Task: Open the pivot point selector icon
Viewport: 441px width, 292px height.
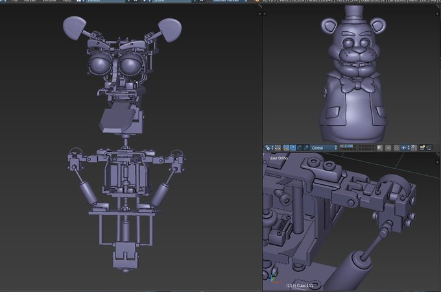Action: (x=269, y=148)
